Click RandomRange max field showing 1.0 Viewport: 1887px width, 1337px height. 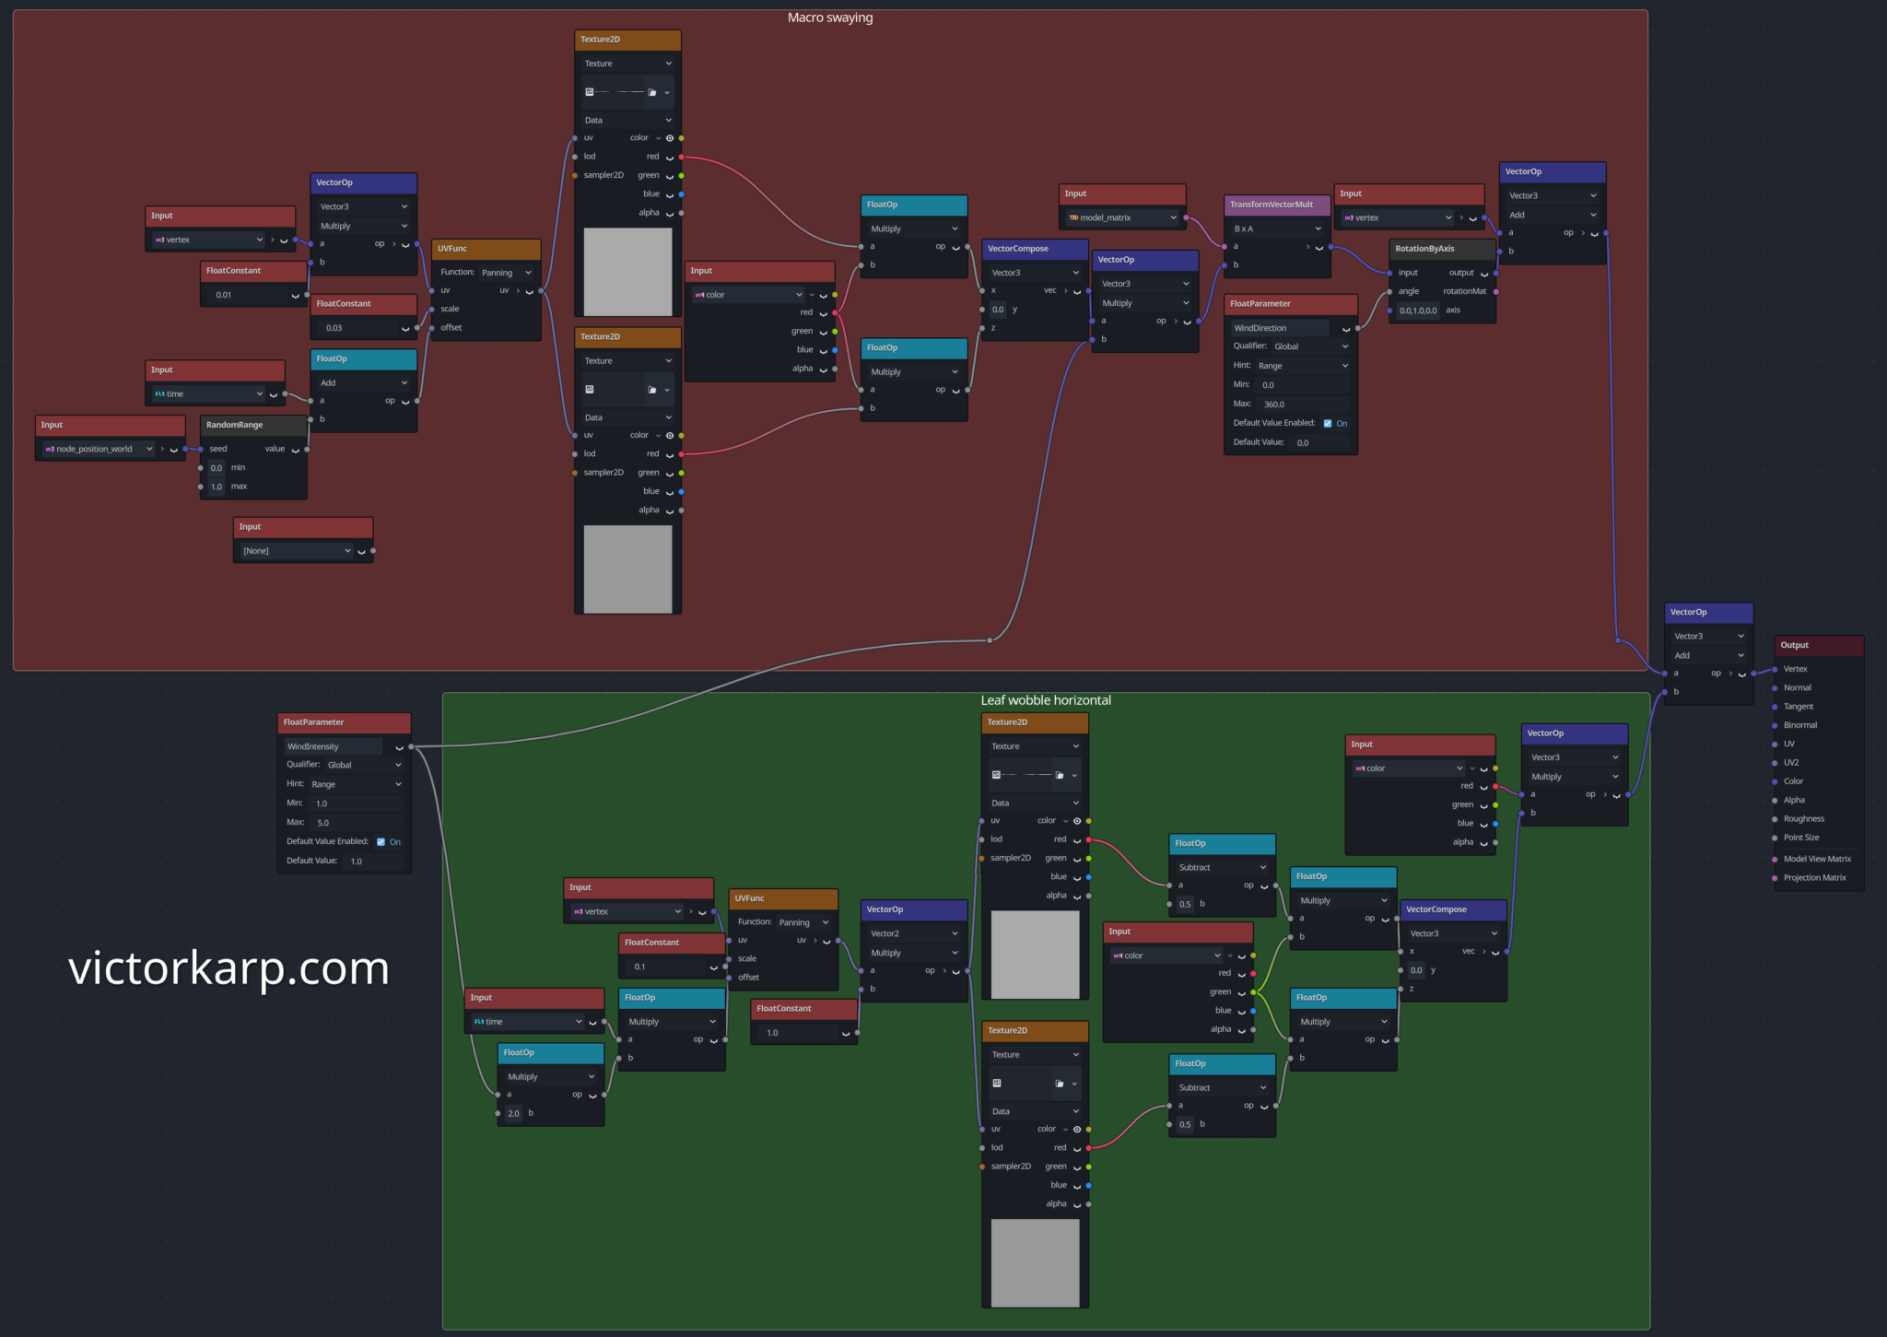click(x=217, y=487)
